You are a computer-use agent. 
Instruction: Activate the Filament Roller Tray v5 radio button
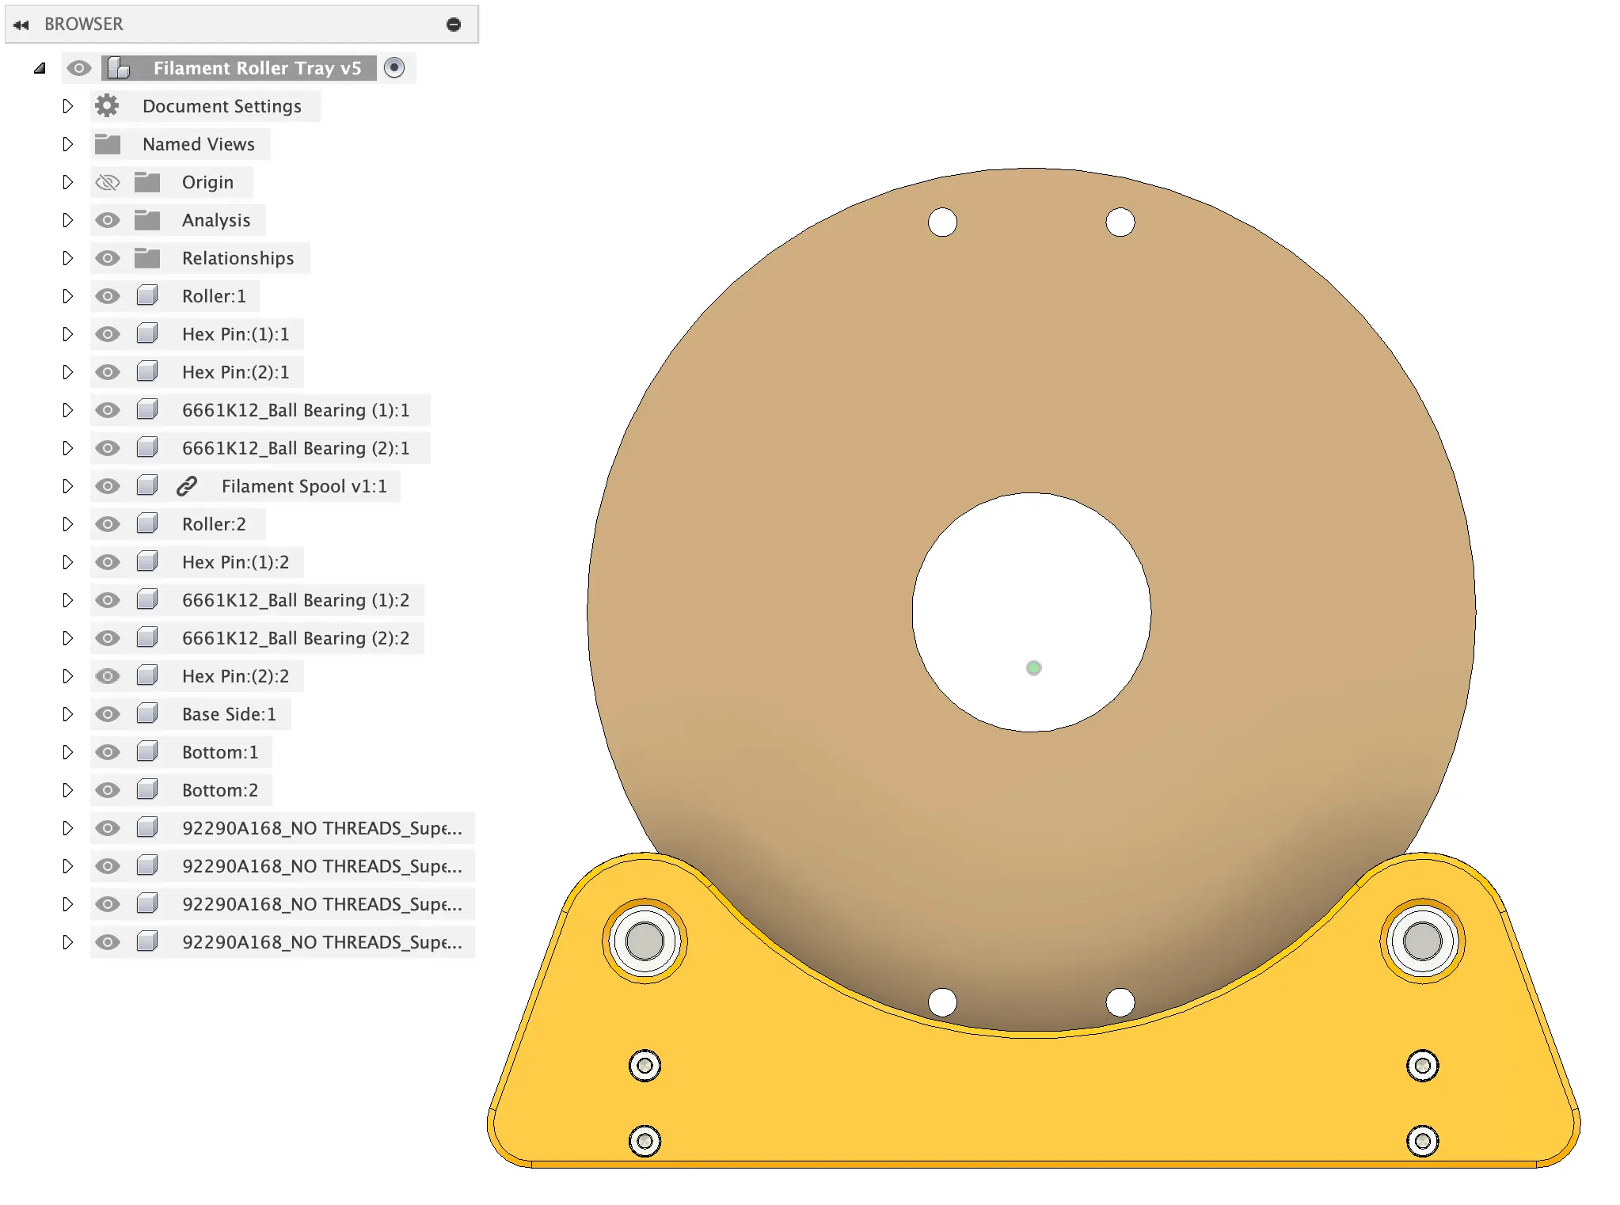tap(394, 68)
